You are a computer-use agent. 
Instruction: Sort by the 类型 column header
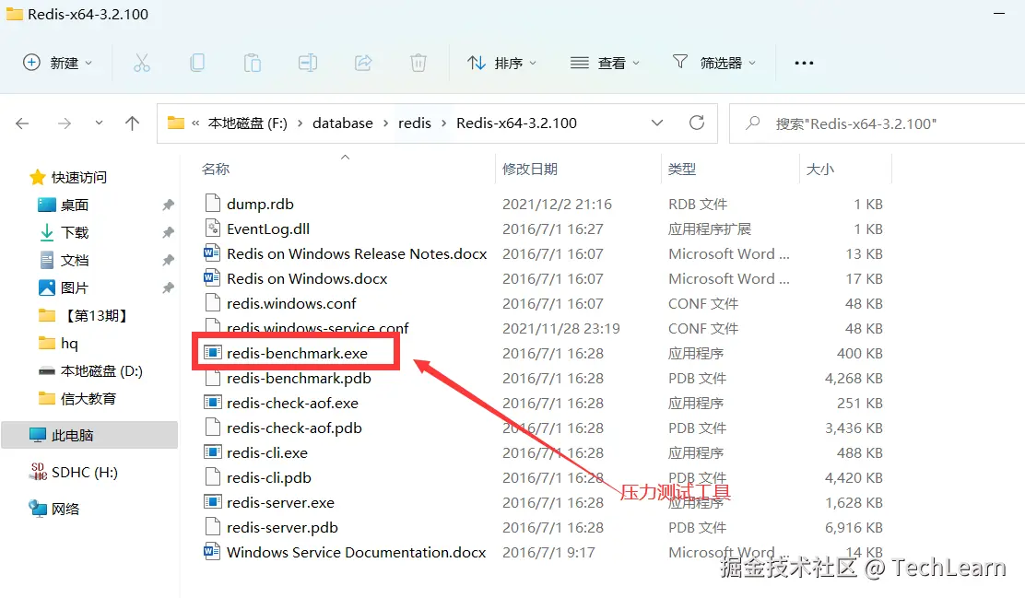click(x=682, y=170)
